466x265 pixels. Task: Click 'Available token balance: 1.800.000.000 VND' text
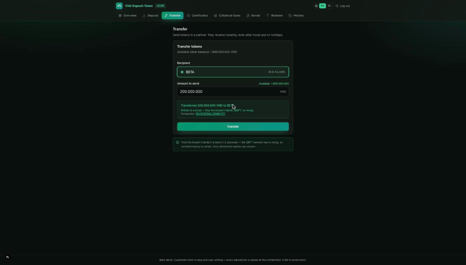(207, 52)
